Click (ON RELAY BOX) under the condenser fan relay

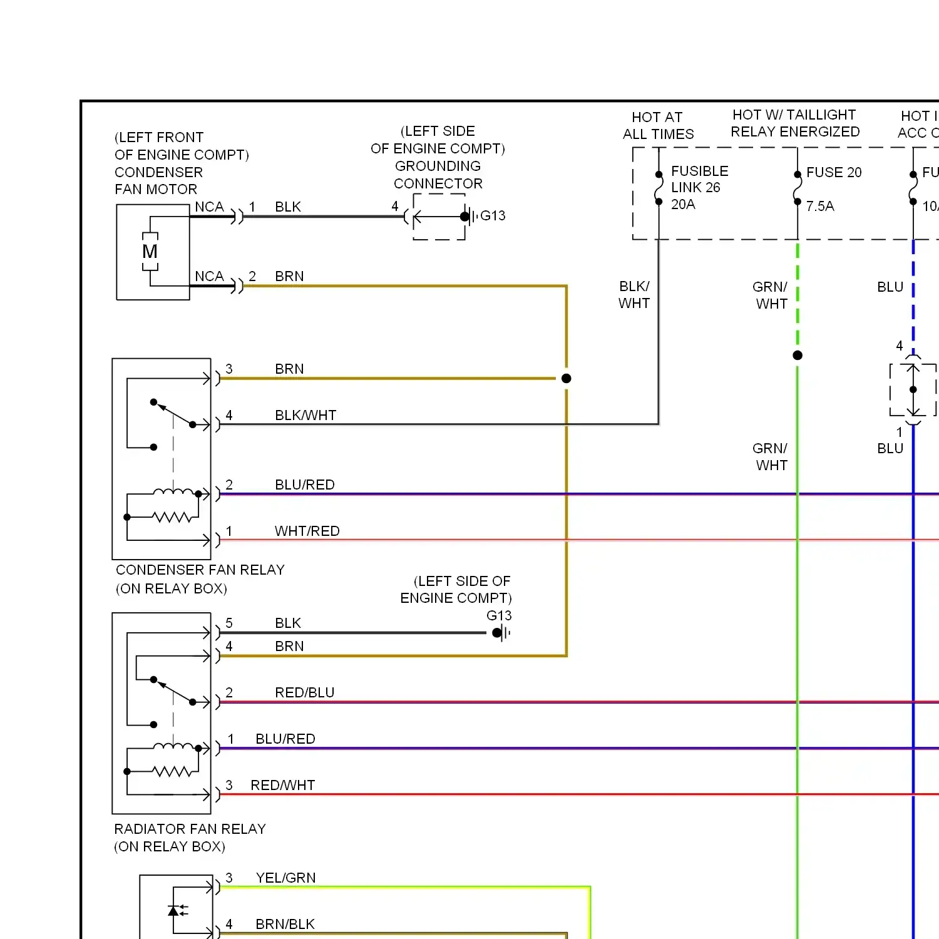pos(172,588)
